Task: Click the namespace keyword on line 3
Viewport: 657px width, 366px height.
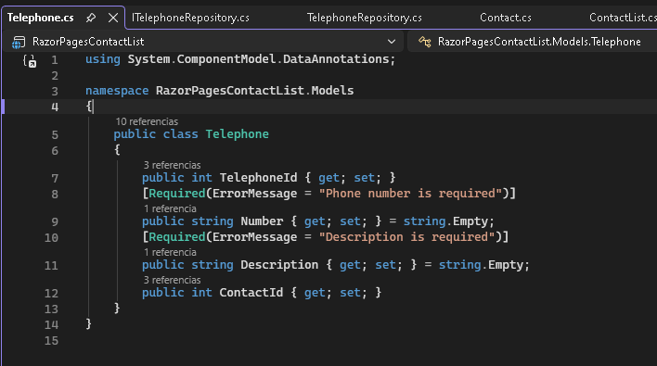Action: tap(117, 91)
